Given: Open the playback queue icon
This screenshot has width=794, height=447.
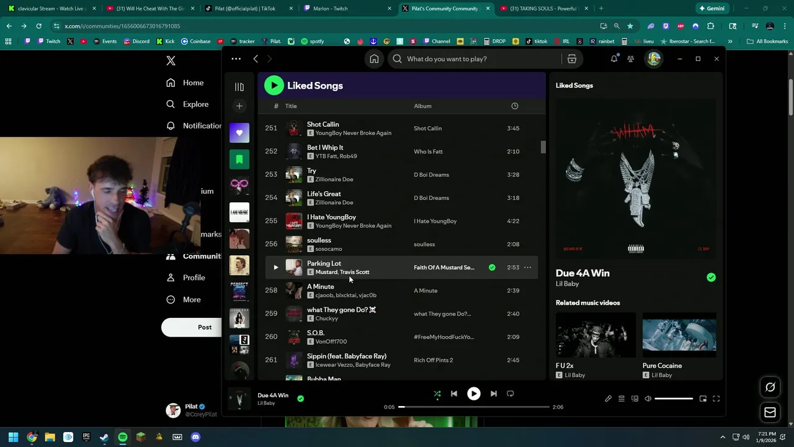Looking at the screenshot, I should tap(622, 399).
